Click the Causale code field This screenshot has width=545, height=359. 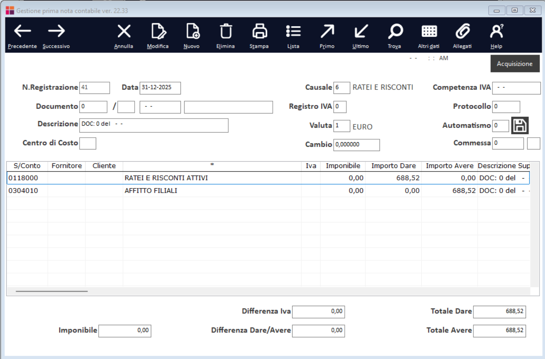342,88
